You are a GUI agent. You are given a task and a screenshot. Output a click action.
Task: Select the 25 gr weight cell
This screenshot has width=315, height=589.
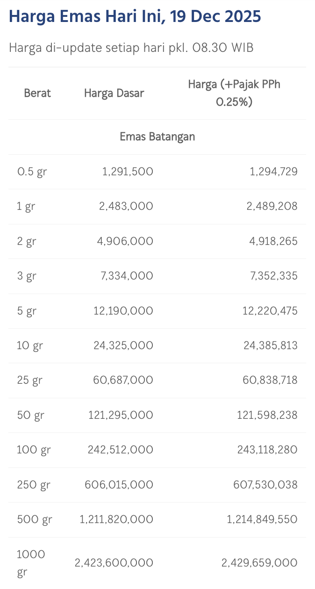click(29, 380)
